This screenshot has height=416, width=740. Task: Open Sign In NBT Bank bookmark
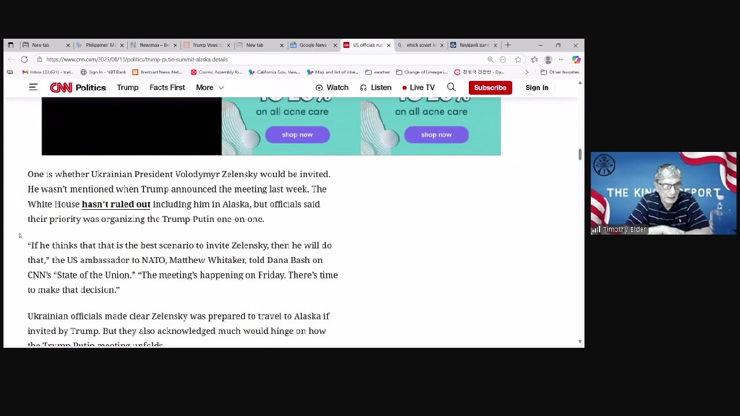click(x=103, y=72)
